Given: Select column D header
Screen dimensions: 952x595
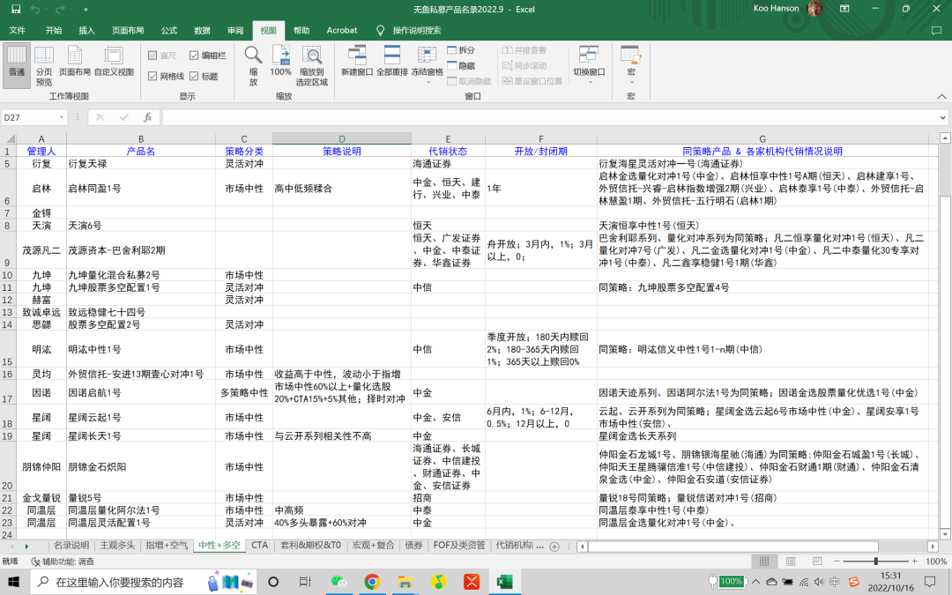Looking at the screenshot, I should 342,139.
